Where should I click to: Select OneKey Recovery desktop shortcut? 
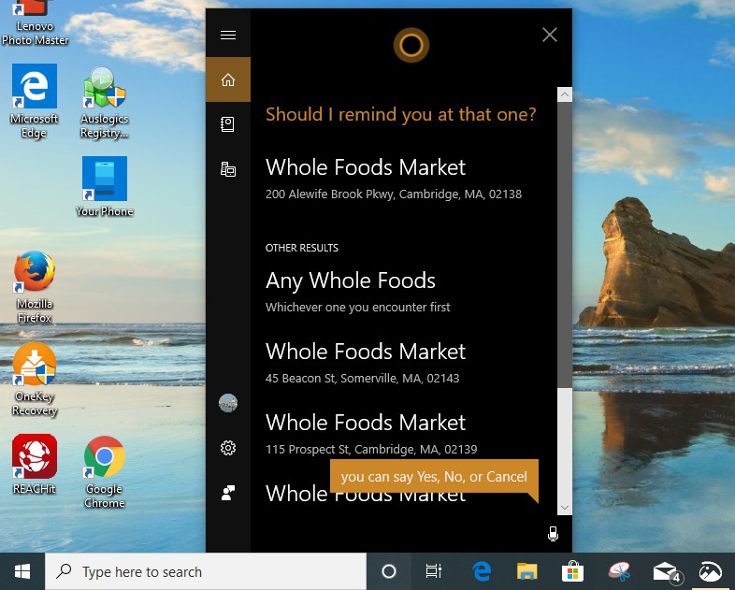[x=35, y=380]
